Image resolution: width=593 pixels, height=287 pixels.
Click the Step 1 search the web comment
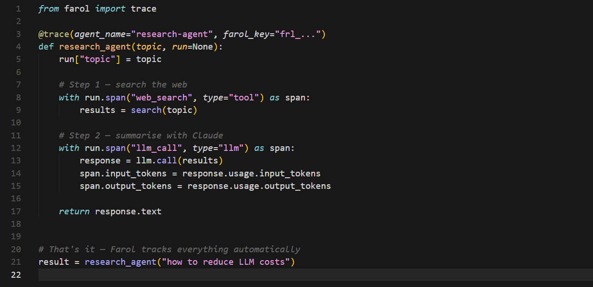point(123,85)
